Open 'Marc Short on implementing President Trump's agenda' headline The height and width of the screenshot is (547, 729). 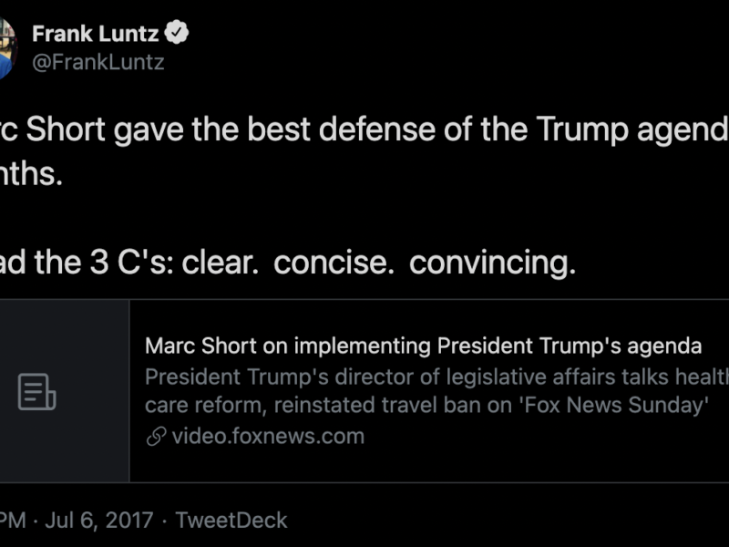423,346
